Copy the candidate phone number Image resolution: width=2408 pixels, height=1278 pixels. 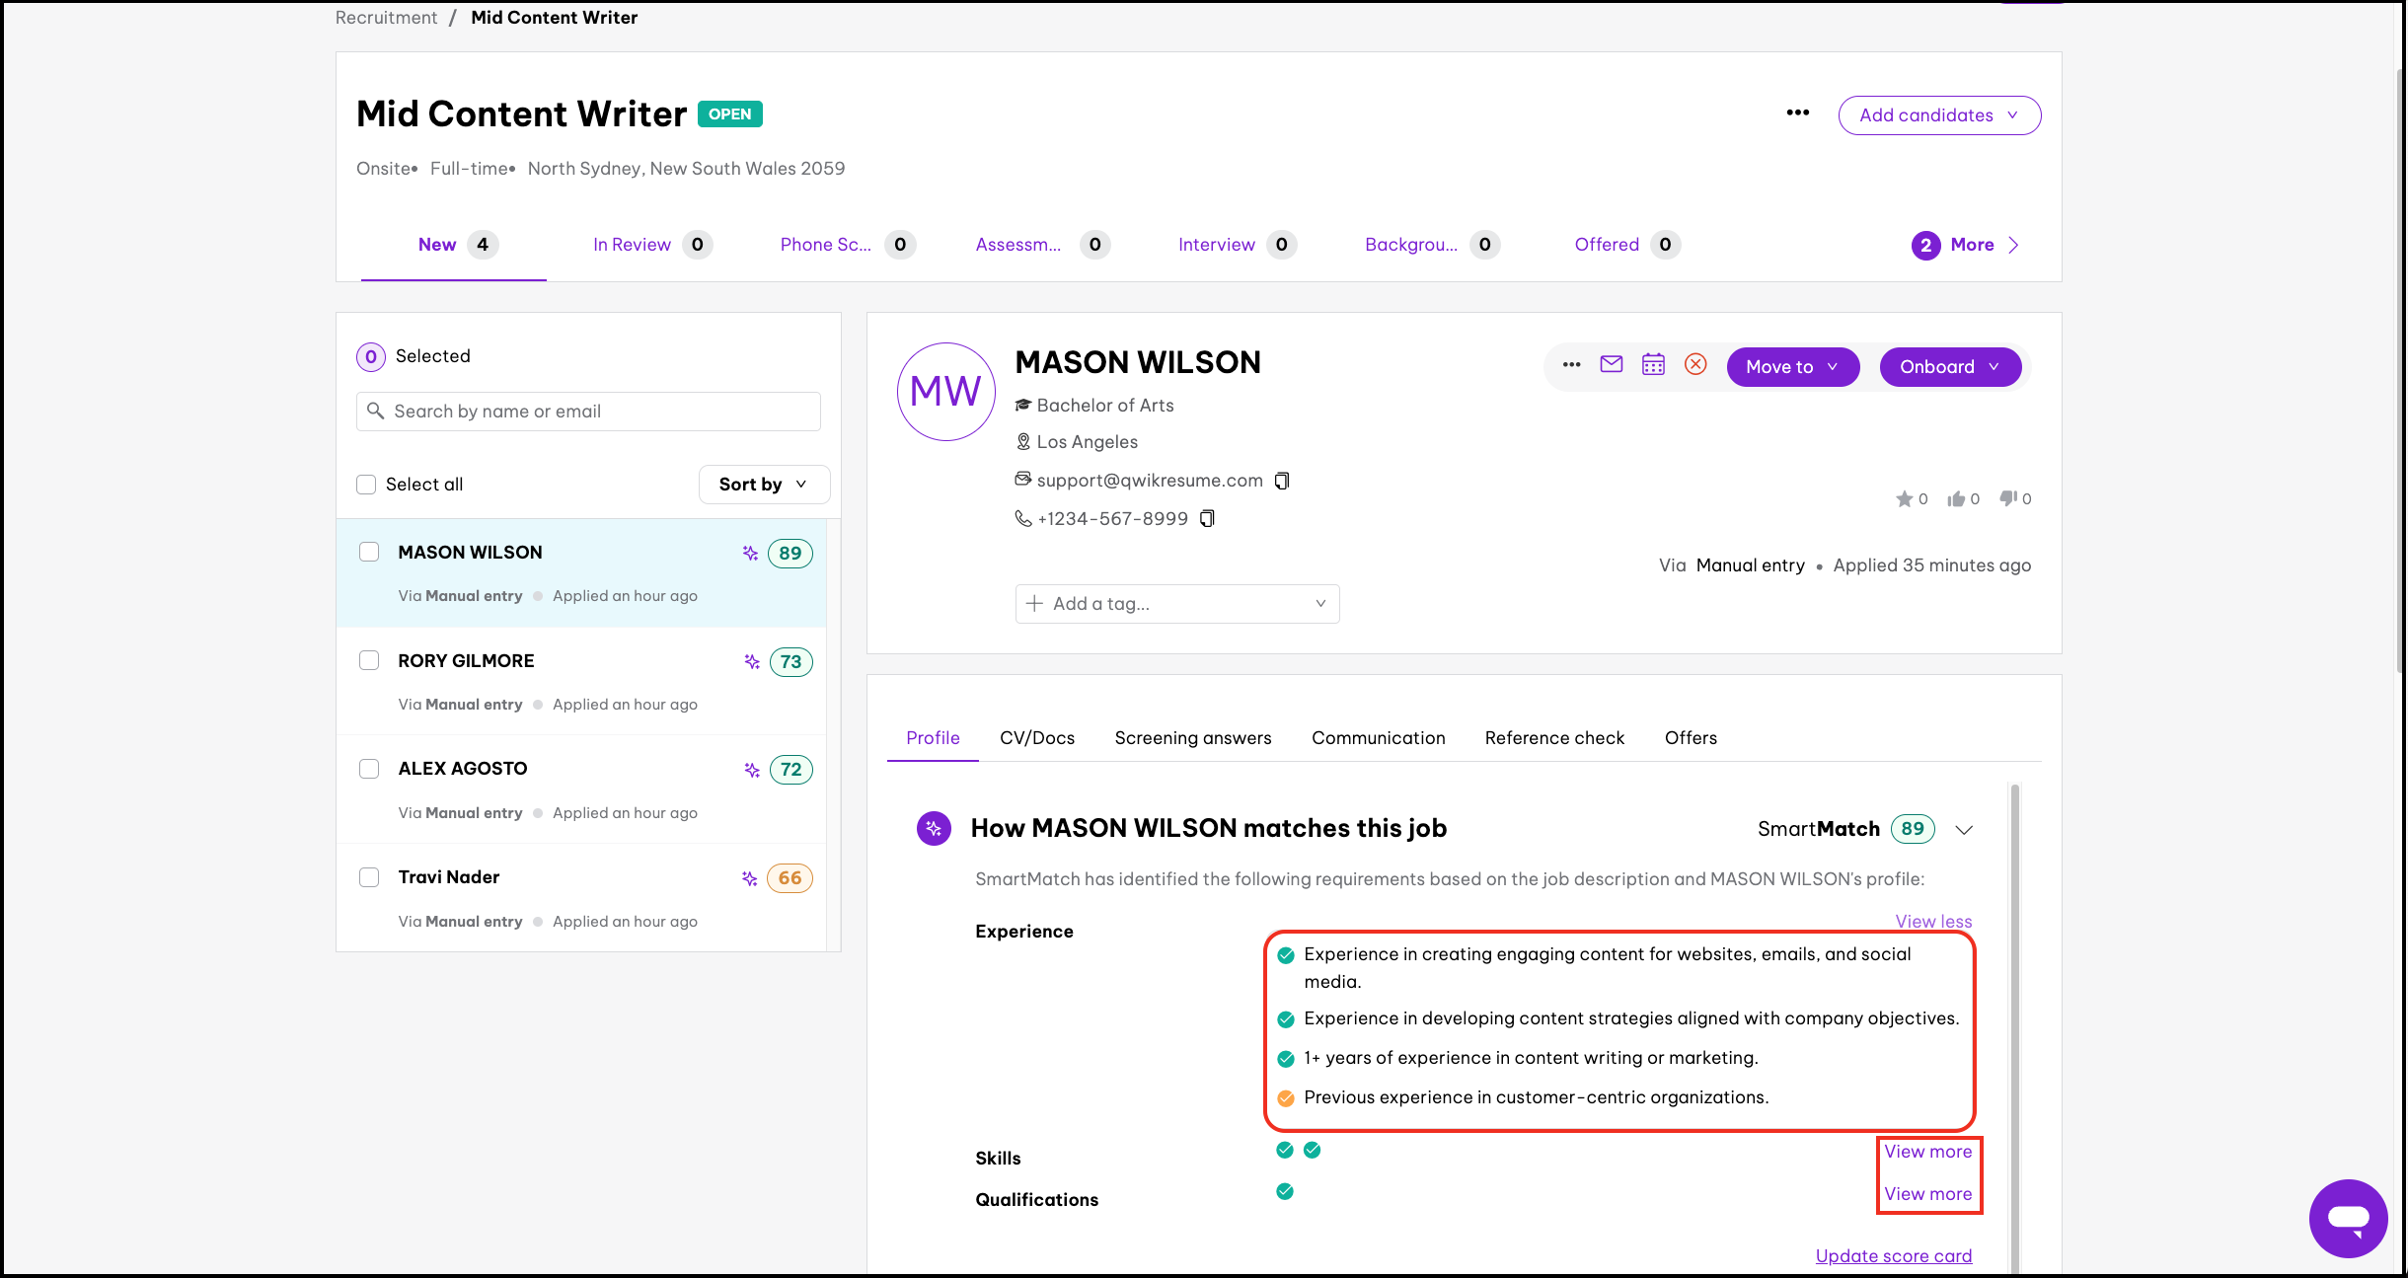pos(1207,519)
